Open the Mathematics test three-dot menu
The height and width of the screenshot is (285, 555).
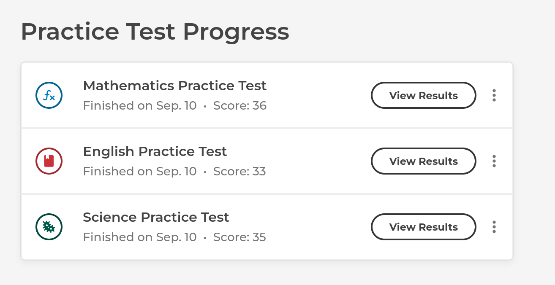click(x=494, y=95)
